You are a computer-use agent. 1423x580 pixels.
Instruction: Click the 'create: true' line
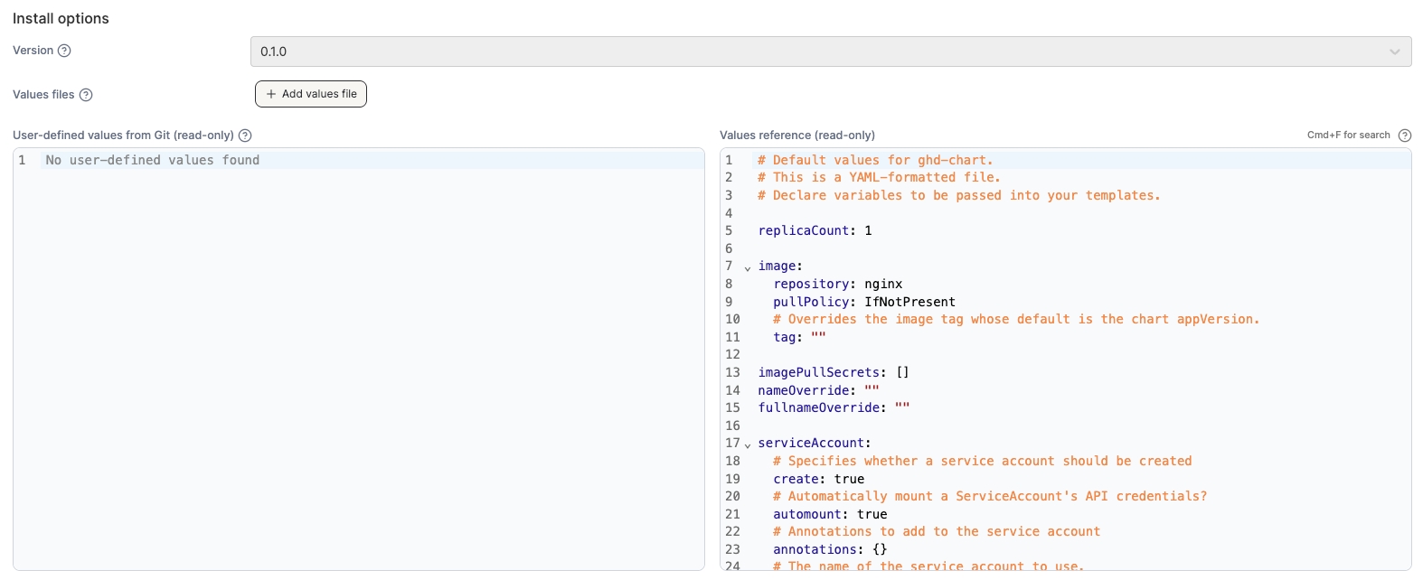818,479
